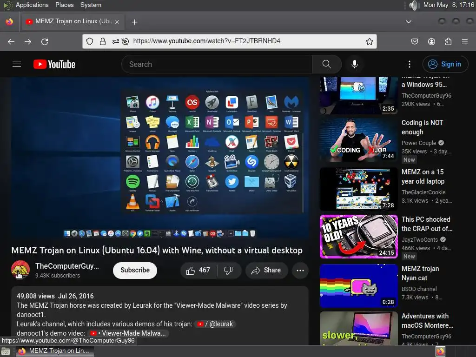
Task: Show desktop via the bottom panel icon
Action: pyautogui.click(x=6, y=351)
